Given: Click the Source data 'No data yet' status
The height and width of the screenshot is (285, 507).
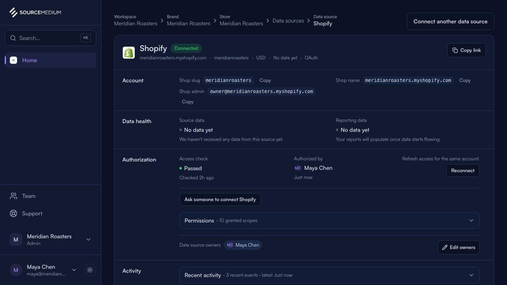Looking at the screenshot, I should [x=196, y=130].
